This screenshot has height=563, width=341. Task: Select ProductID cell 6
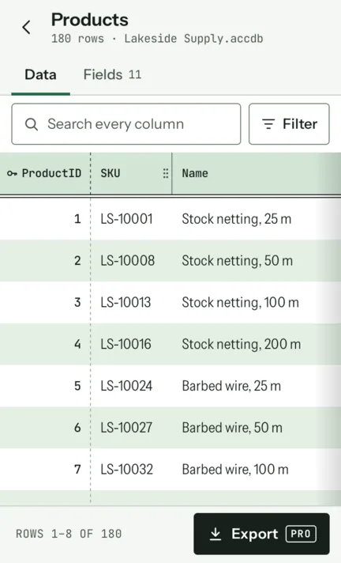[x=45, y=428]
